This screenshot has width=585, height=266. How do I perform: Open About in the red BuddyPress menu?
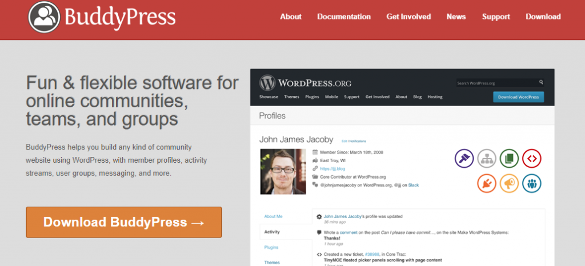tap(291, 17)
